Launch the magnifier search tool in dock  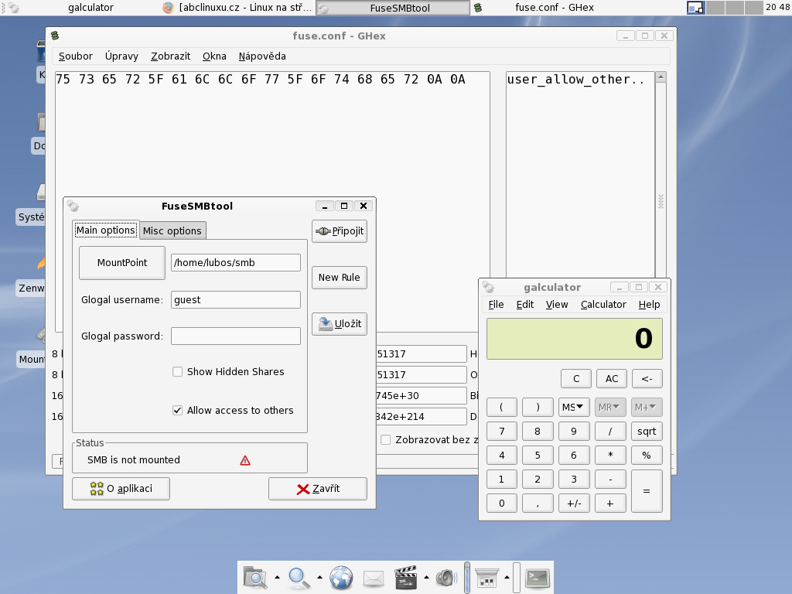click(299, 578)
